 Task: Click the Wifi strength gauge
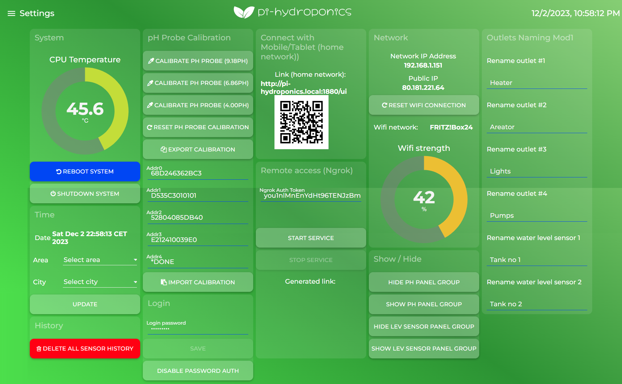[424, 199]
